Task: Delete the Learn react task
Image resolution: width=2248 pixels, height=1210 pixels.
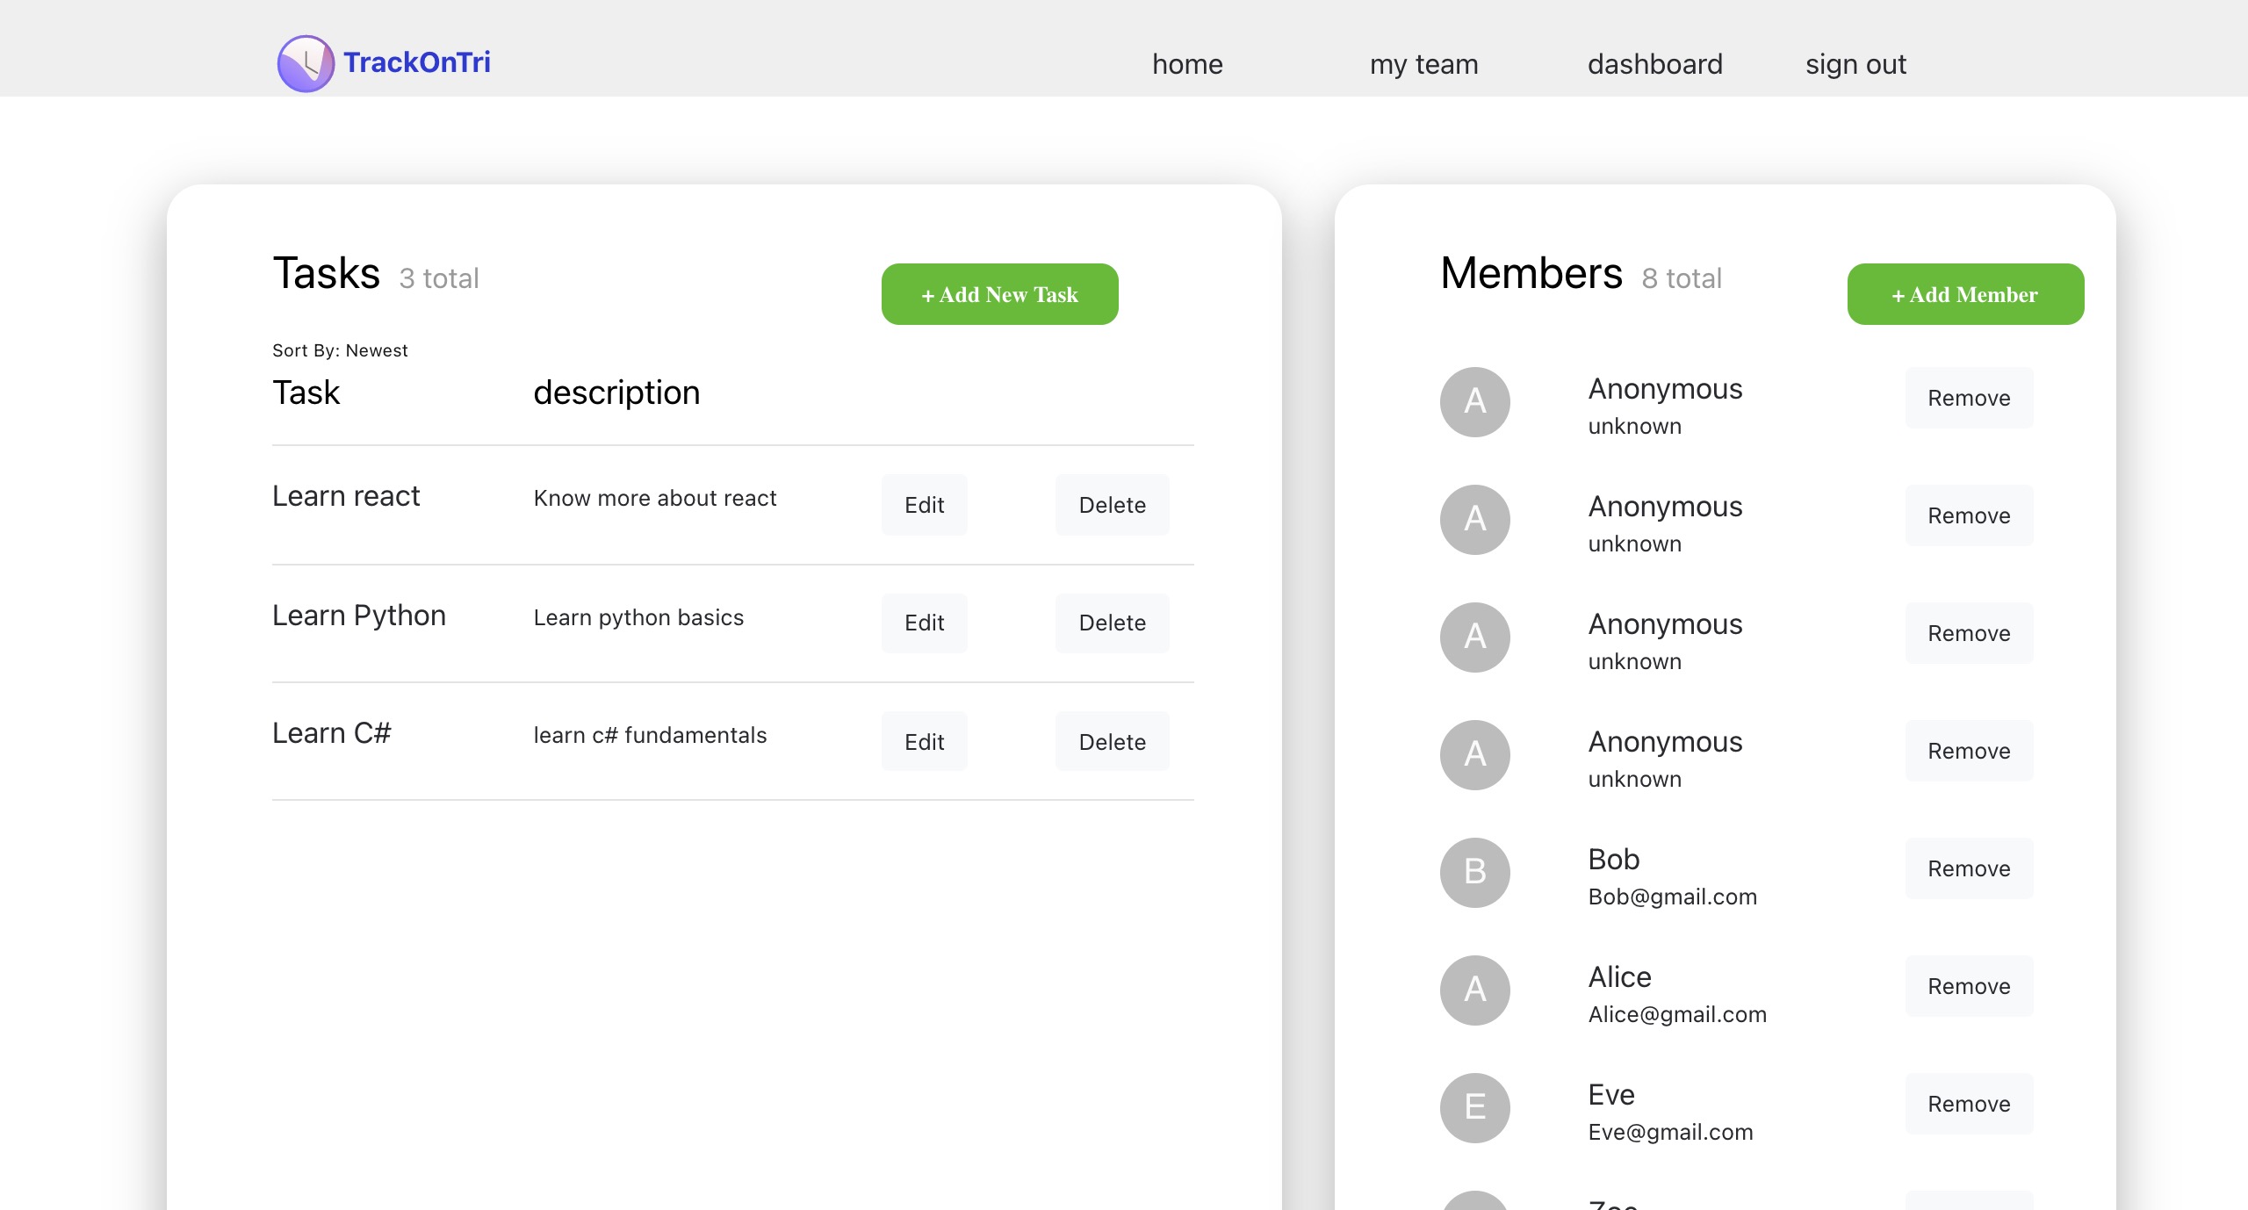Action: [1112, 505]
